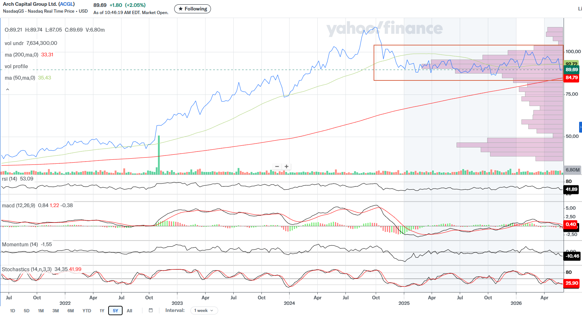582x317 pixels.
Task: Click the -10.46 Momentum value flag
Action: [x=572, y=256]
